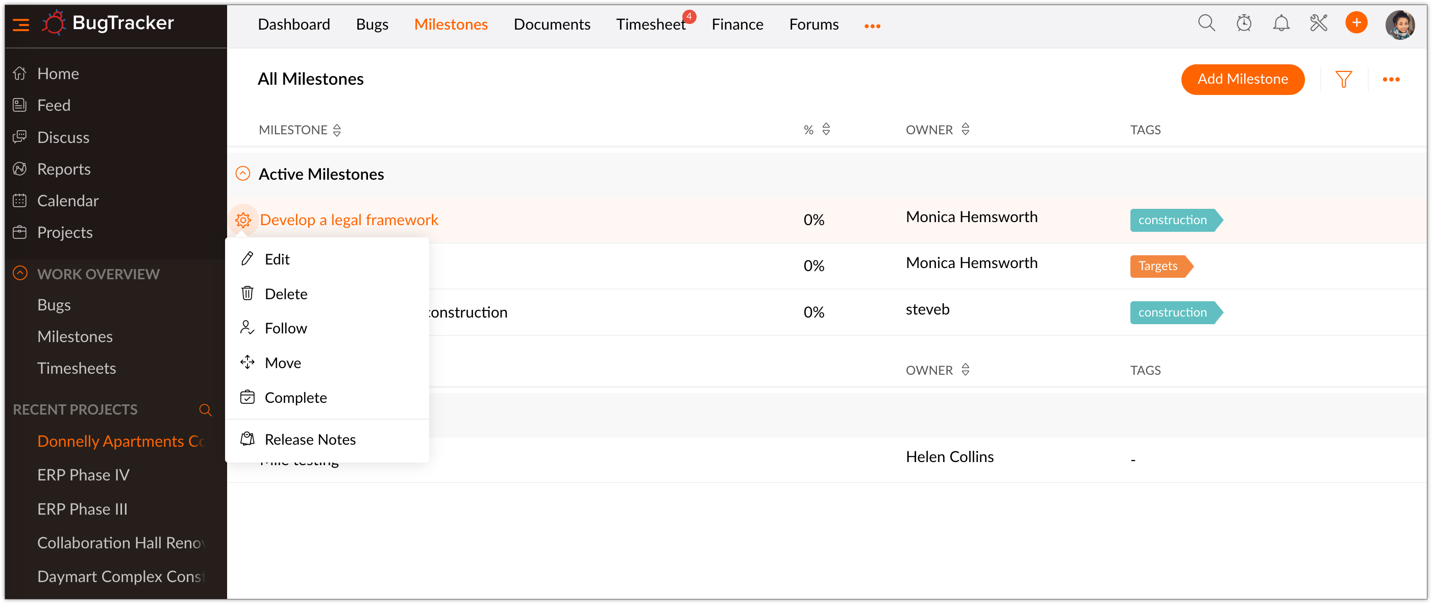Open the notifications bell
The width and height of the screenshot is (1432, 604).
[x=1281, y=23]
